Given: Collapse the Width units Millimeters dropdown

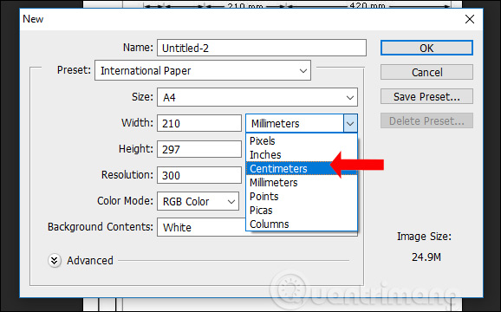Looking at the screenshot, I should click(350, 123).
